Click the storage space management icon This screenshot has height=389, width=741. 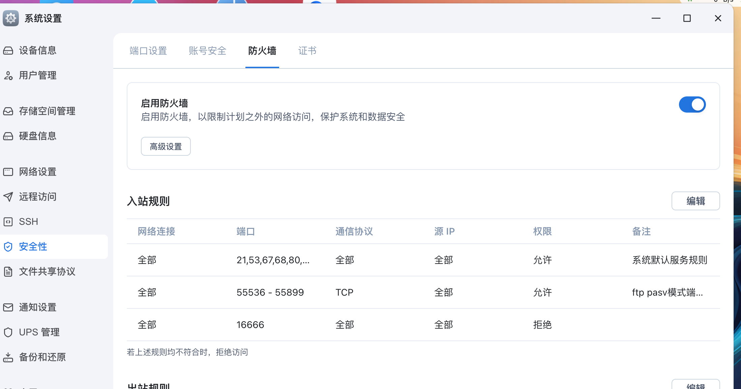8,111
